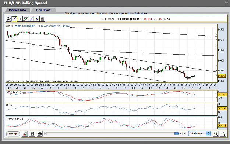Zoom in with the plus magnifier
The width and height of the screenshot is (230, 144).
[x=223, y=134]
